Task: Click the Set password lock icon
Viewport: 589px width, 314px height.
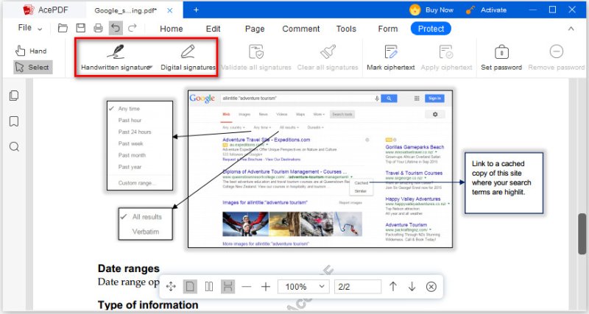Action: [501, 52]
